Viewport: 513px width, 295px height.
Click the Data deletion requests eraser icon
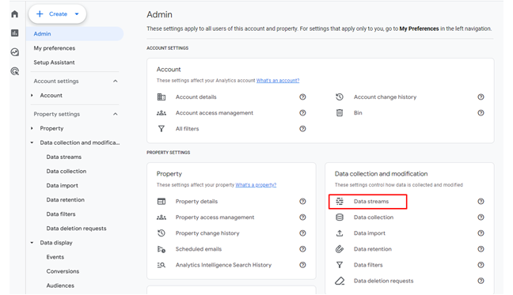click(340, 281)
